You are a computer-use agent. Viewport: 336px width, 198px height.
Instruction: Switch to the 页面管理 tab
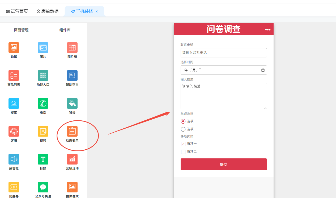point(21,30)
